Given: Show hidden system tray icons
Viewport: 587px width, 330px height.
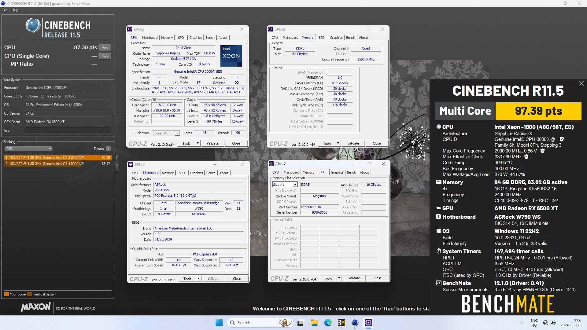Looking at the screenshot, I should coord(522,323).
